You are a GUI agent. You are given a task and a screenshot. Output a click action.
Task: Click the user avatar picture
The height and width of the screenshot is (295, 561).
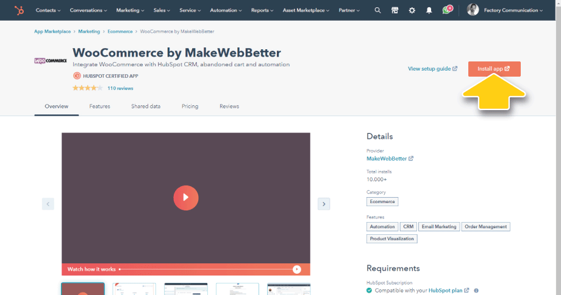pyautogui.click(x=473, y=10)
